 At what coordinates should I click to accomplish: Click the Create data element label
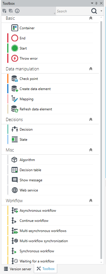click(x=35, y=89)
